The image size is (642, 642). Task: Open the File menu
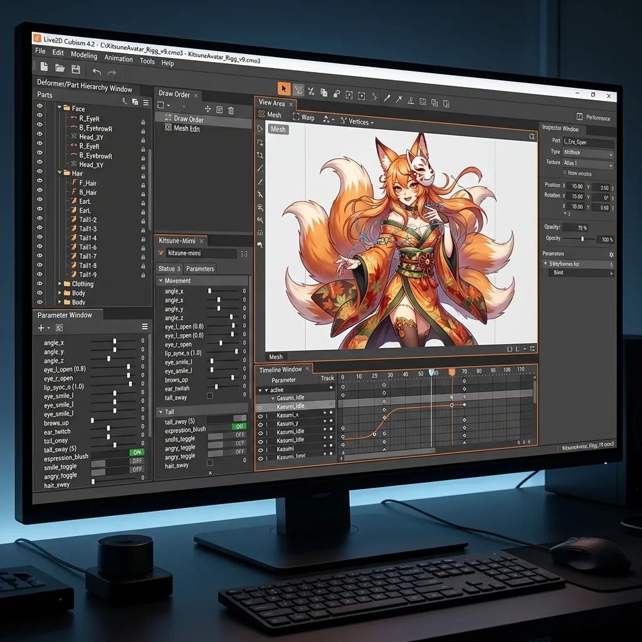40,51
